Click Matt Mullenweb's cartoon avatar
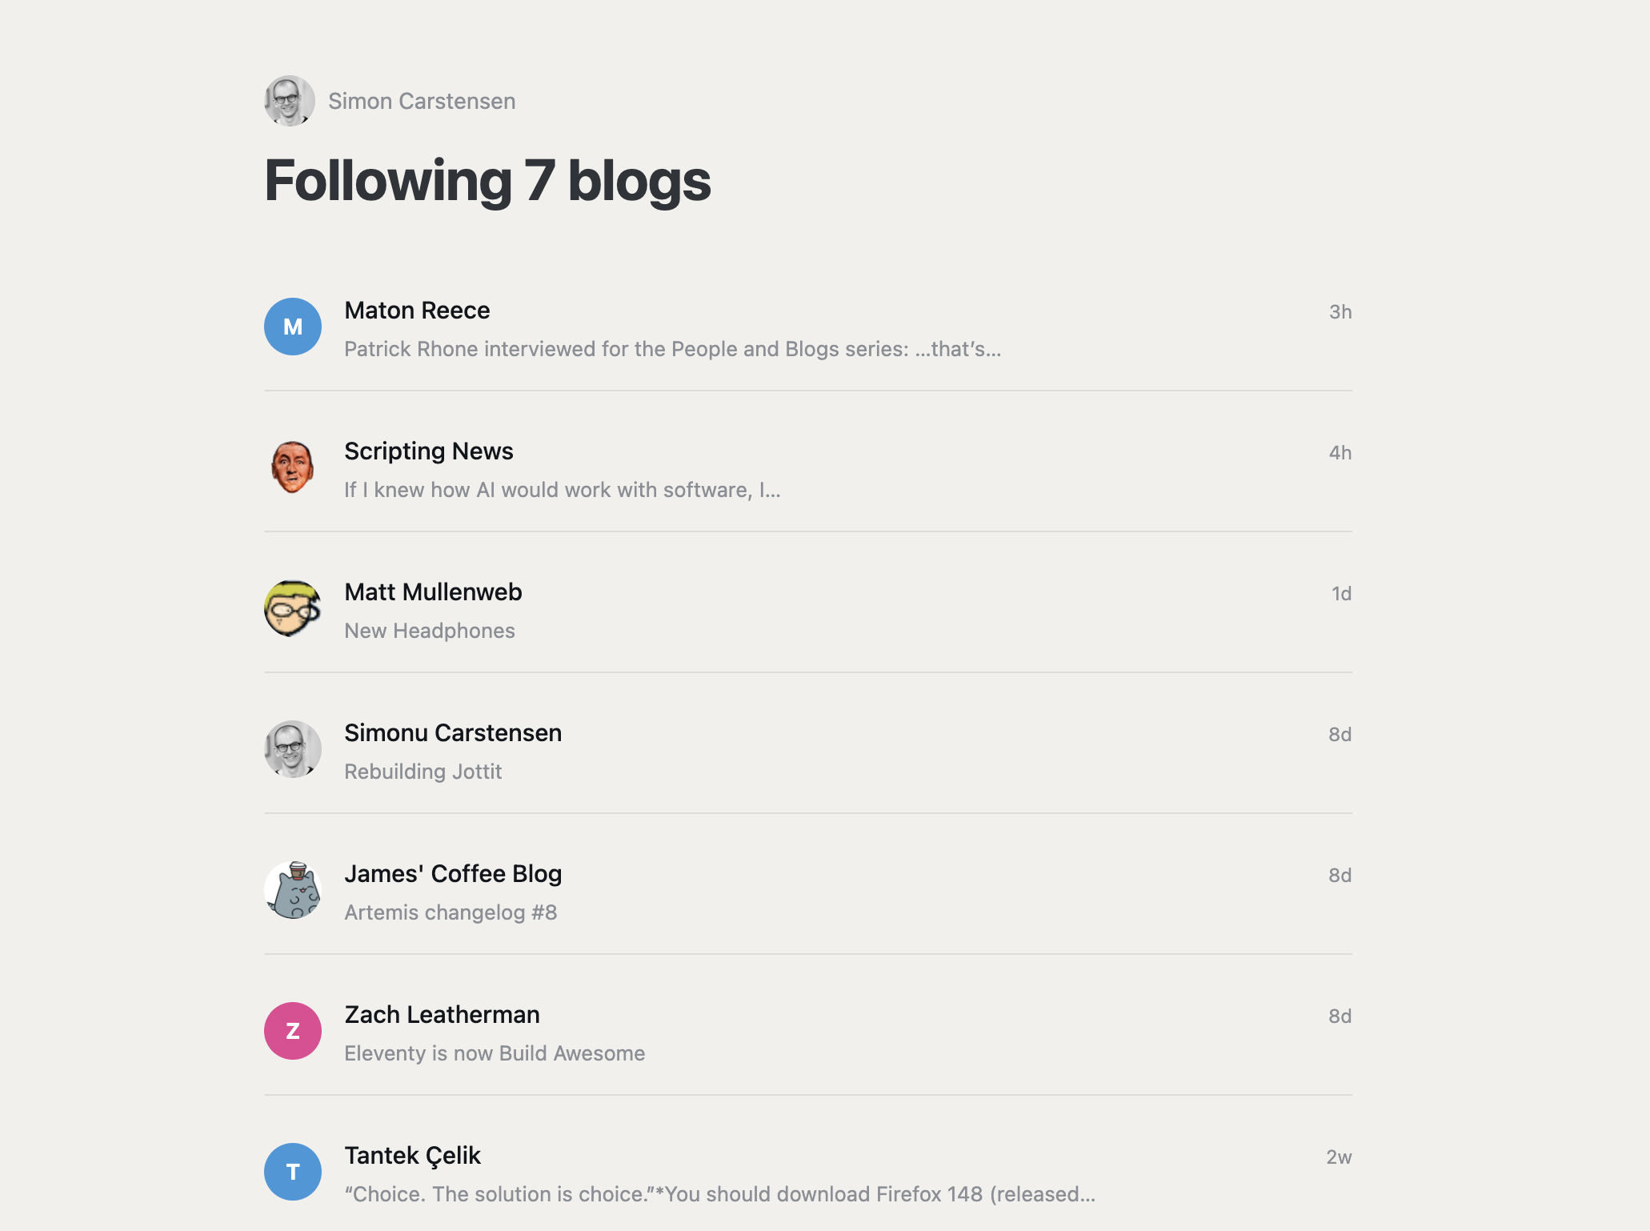The height and width of the screenshot is (1231, 1650). coord(293,608)
